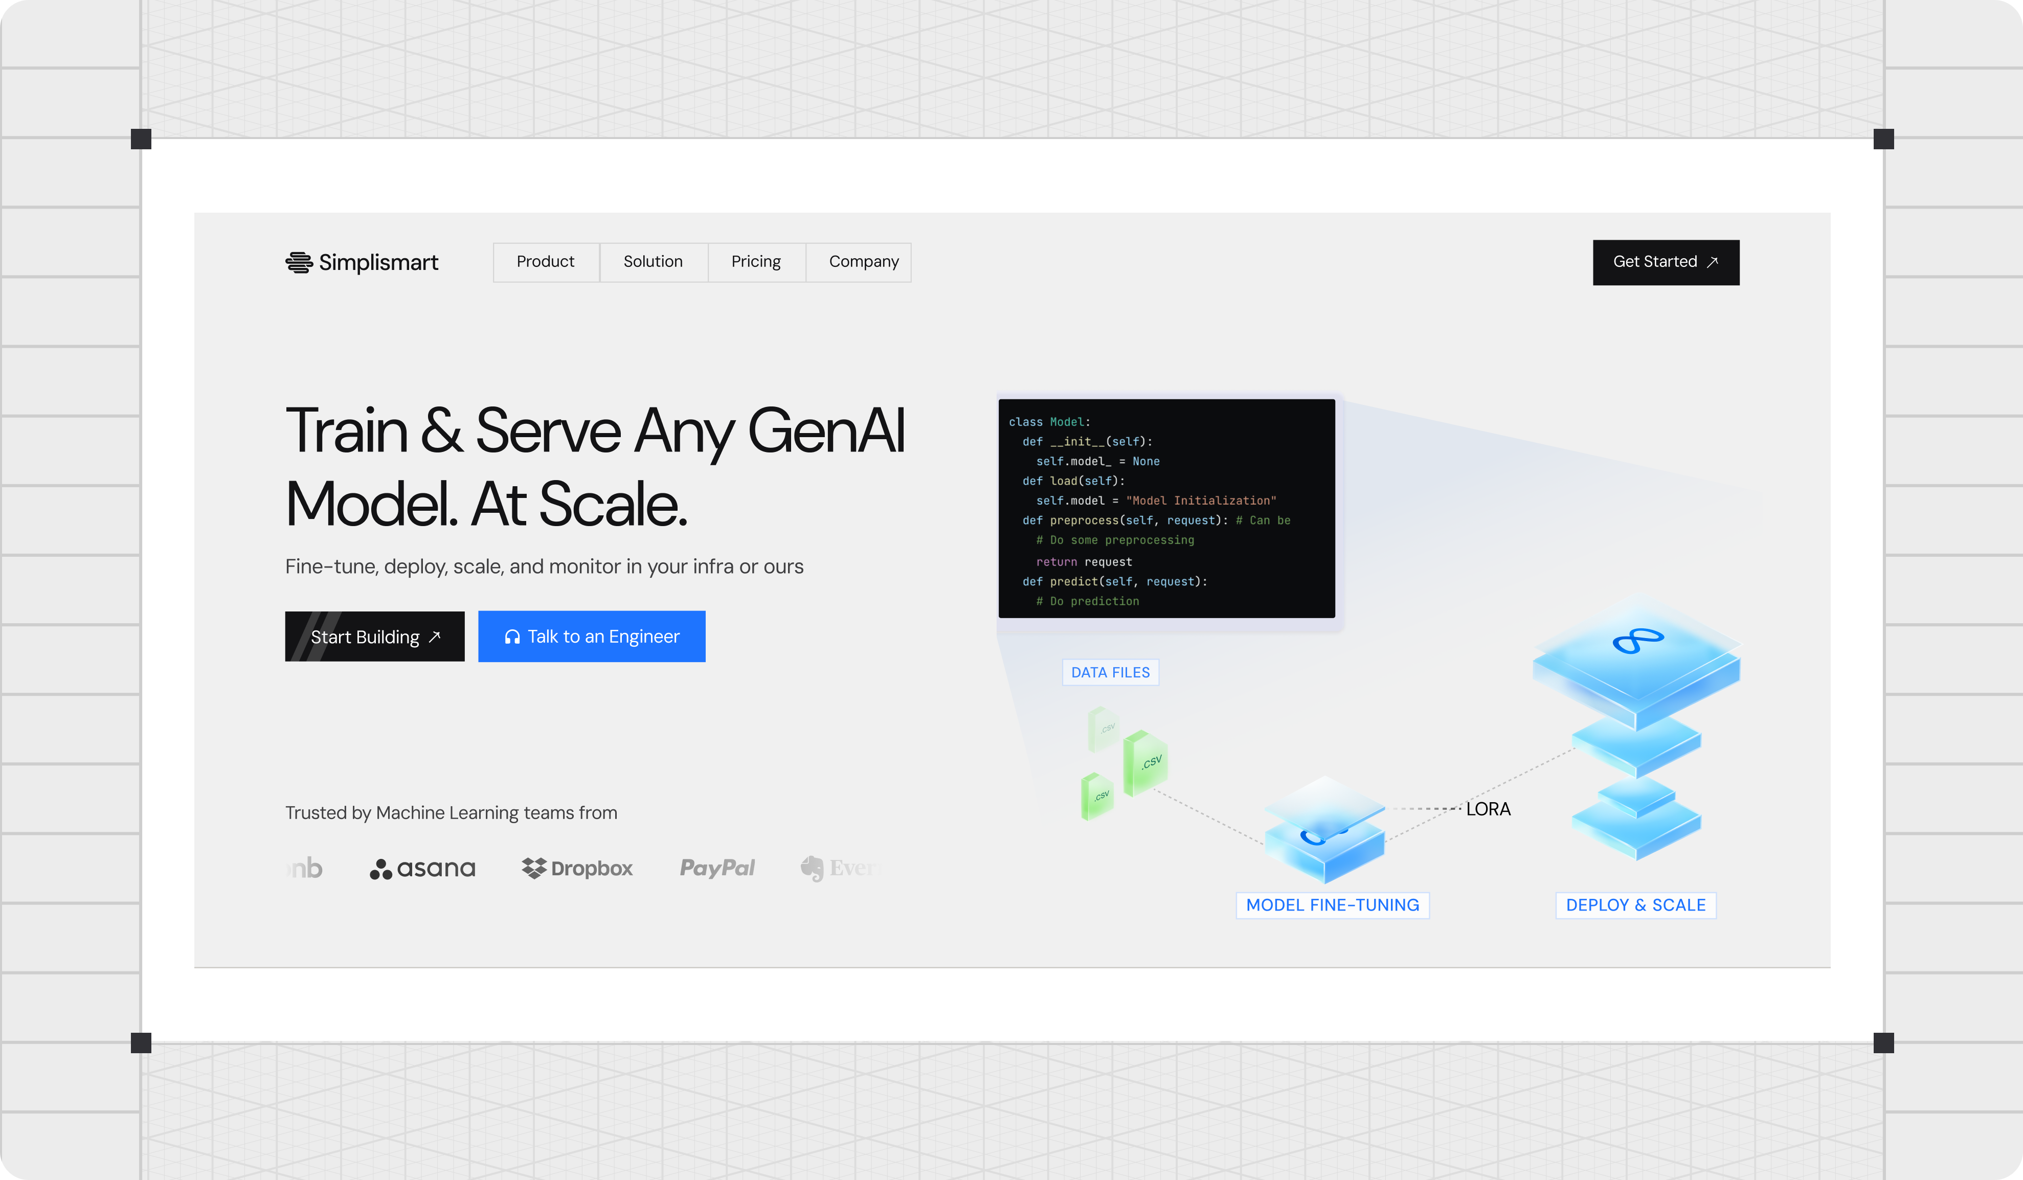
Task: Go to the Pricing page
Action: tap(756, 262)
